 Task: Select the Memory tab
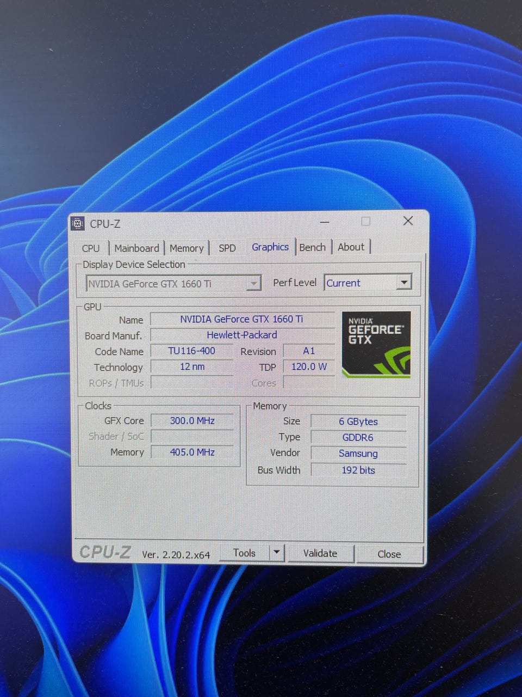[187, 248]
